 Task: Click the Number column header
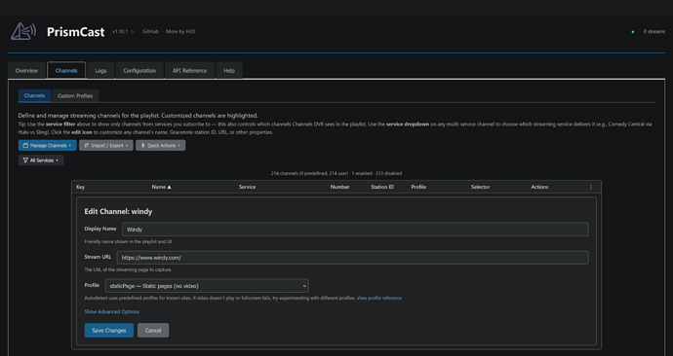[339, 187]
